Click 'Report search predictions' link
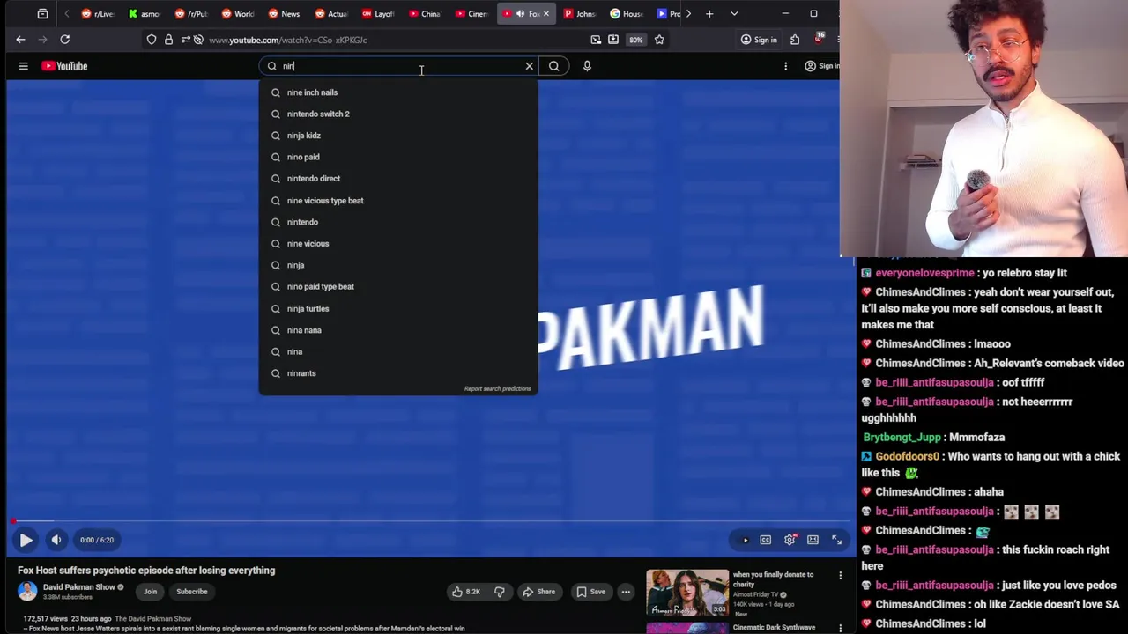Viewport: 1128px width, 634px height. pos(497,388)
